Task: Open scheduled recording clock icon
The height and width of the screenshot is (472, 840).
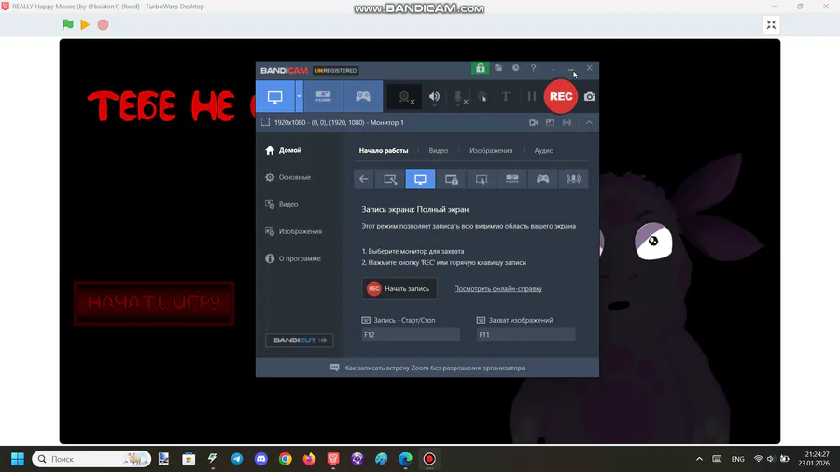Action: click(515, 68)
